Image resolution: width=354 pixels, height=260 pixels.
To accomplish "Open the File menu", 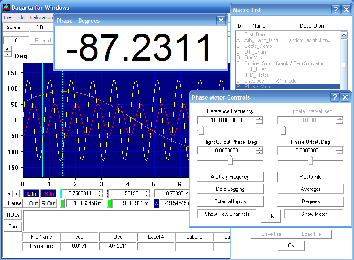I will [8, 17].
